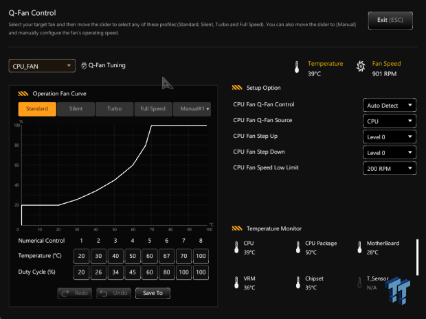Click the striped icon next to Setup Option
The height and width of the screenshot is (319, 426).
[237, 88]
